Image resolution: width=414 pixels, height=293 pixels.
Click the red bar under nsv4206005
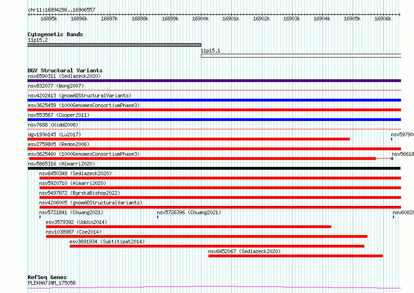220,207
